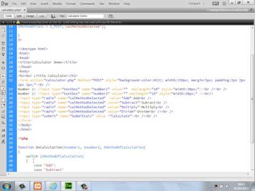255x191 pixels.
Task: Click the red '<?php' tag on line 34
Action: tap(23, 138)
